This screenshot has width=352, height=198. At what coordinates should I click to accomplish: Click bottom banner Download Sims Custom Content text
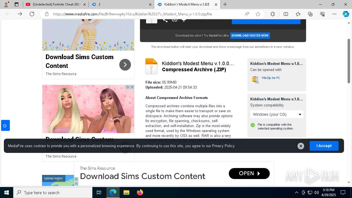pos(142,176)
